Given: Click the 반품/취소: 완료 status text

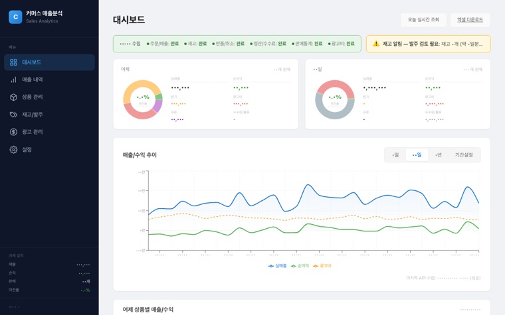Looking at the screenshot, I should click(229, 44).
